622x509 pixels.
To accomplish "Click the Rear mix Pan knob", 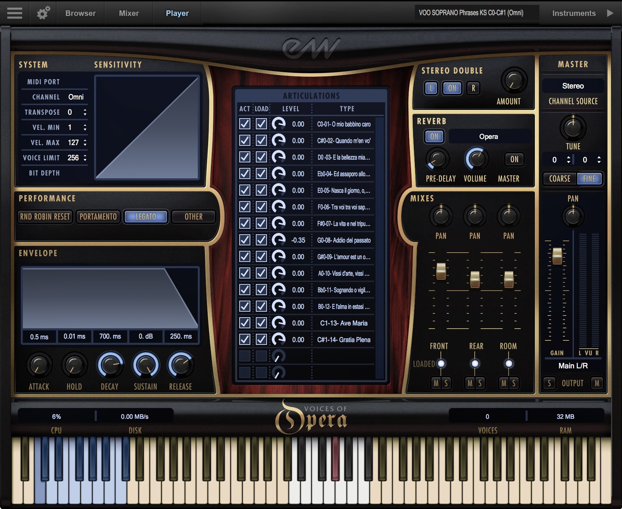I will coord(475,216).
